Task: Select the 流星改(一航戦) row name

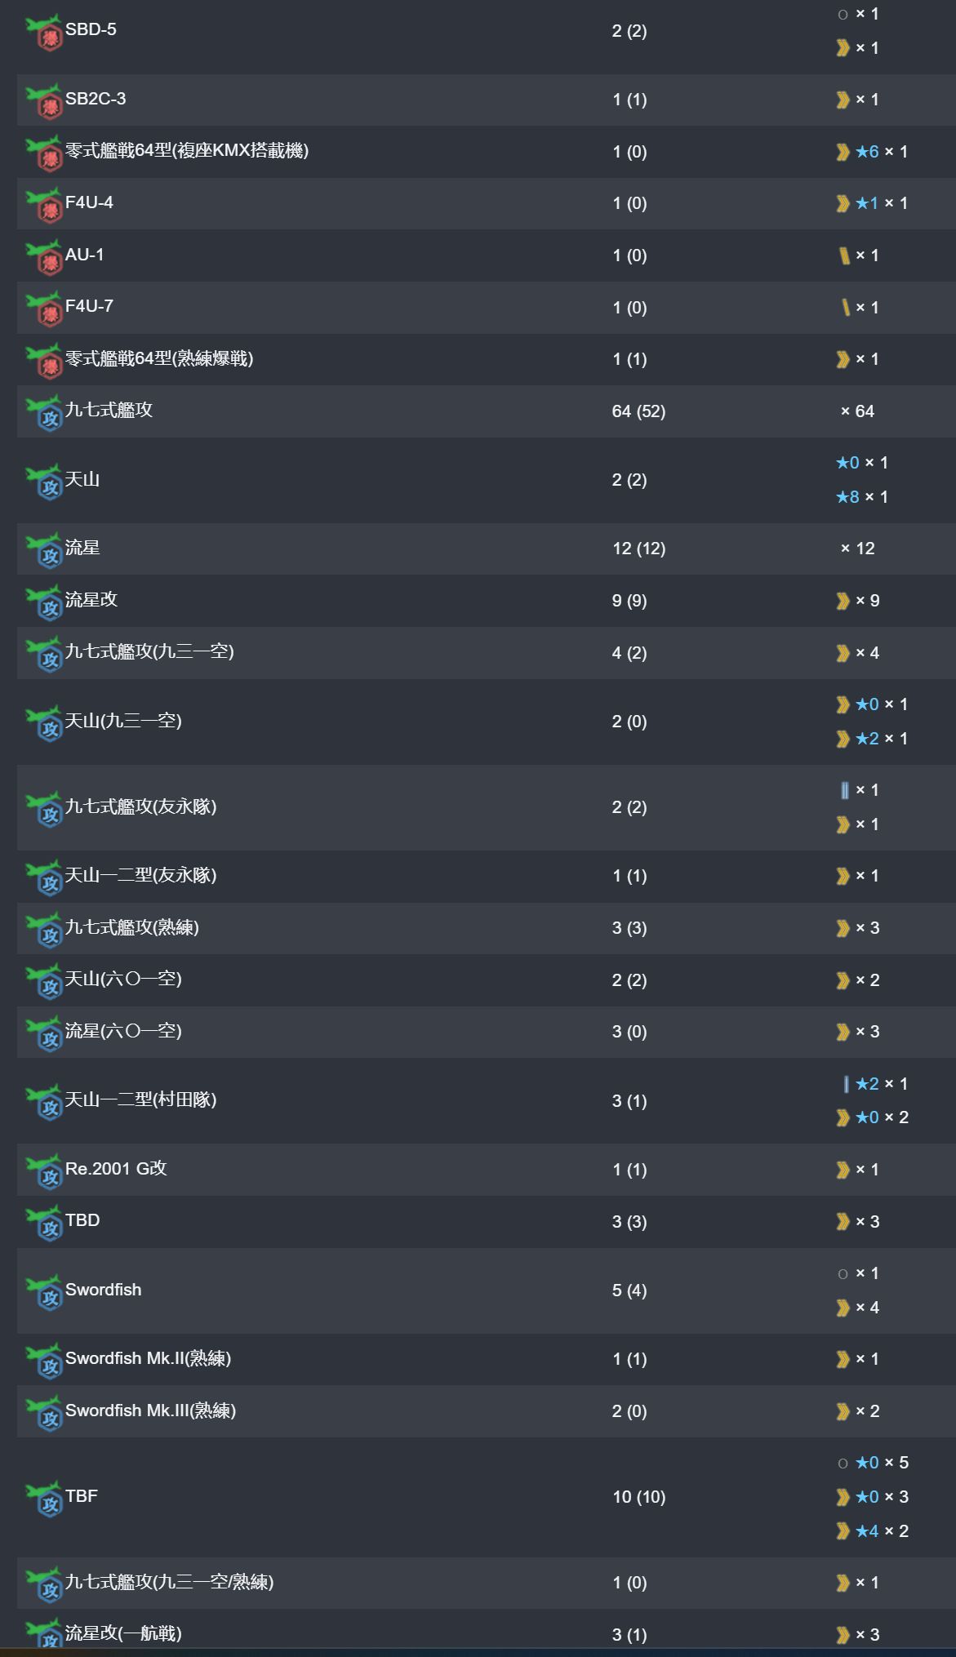Action: [x=123, y=1633]
